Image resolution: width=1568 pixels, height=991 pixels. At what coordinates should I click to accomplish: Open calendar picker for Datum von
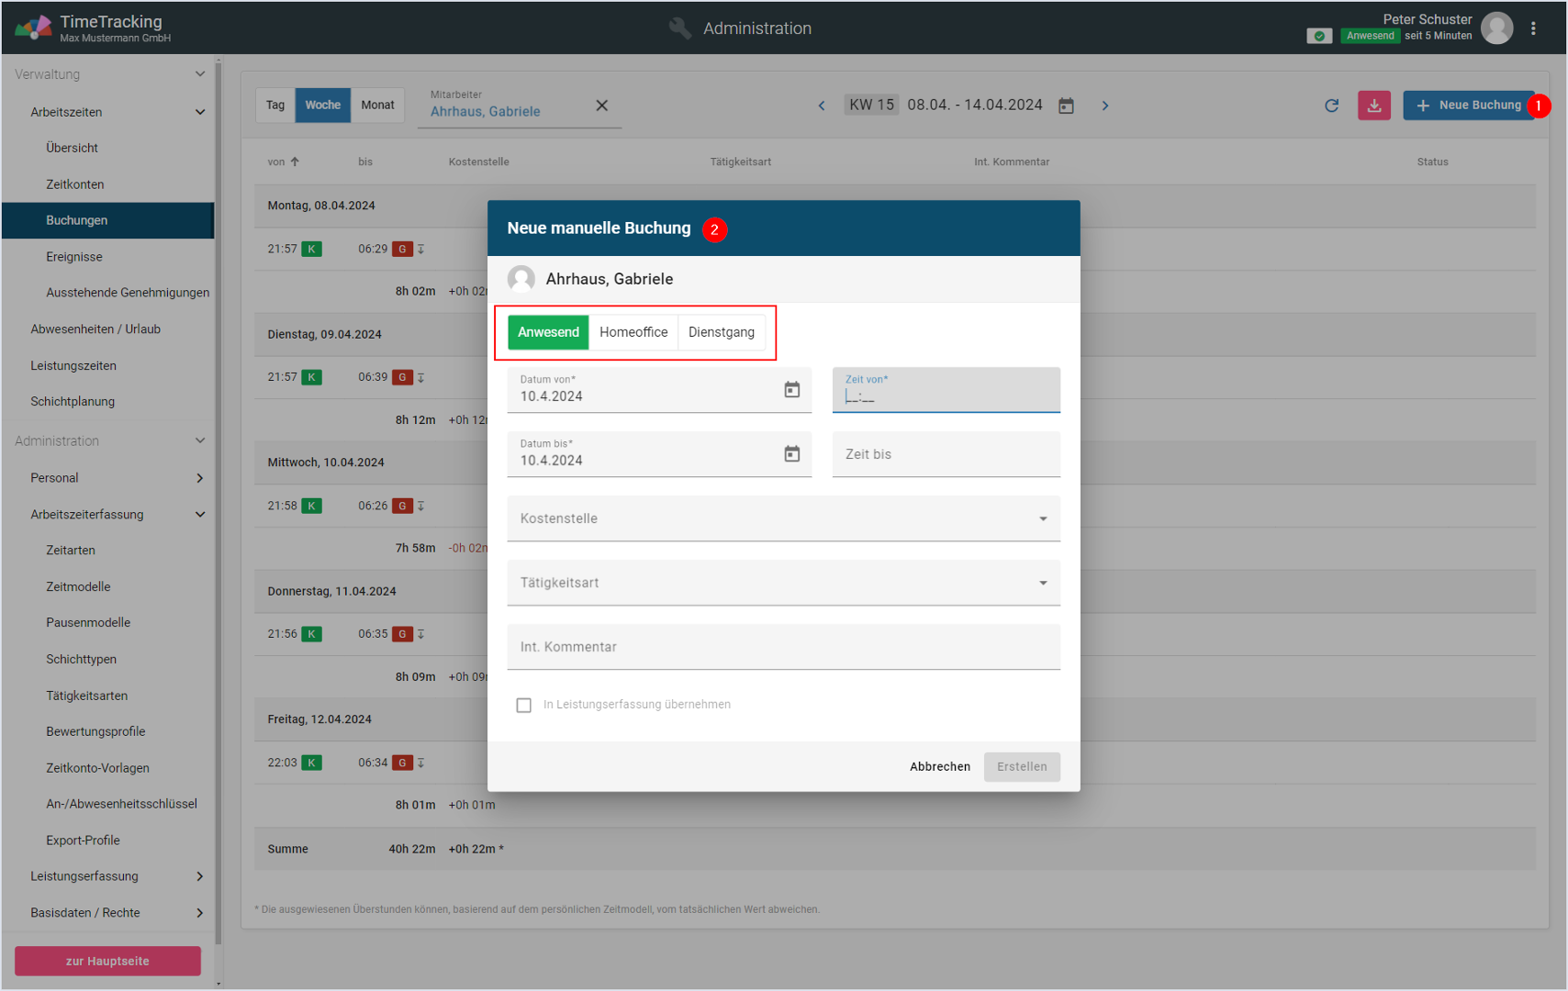pos(791,390)
